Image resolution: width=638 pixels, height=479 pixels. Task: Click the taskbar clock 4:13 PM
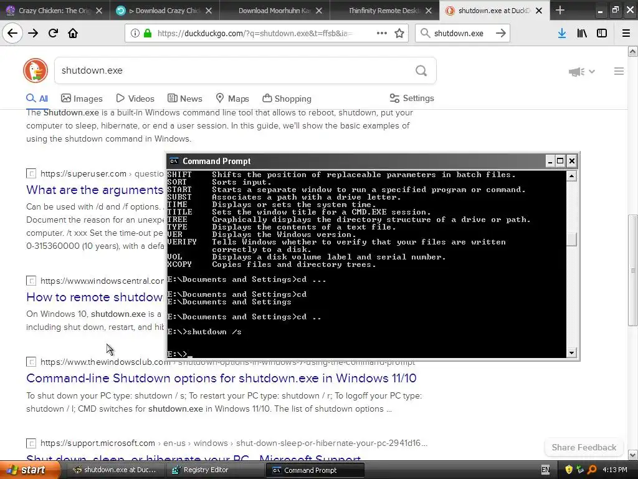(615, 470)
